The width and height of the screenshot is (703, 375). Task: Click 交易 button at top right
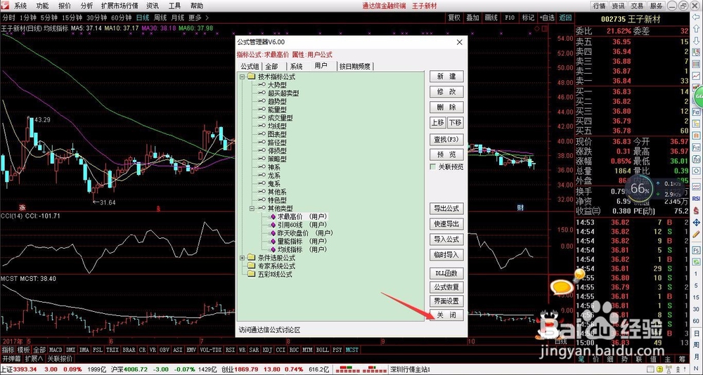(637, 6)
